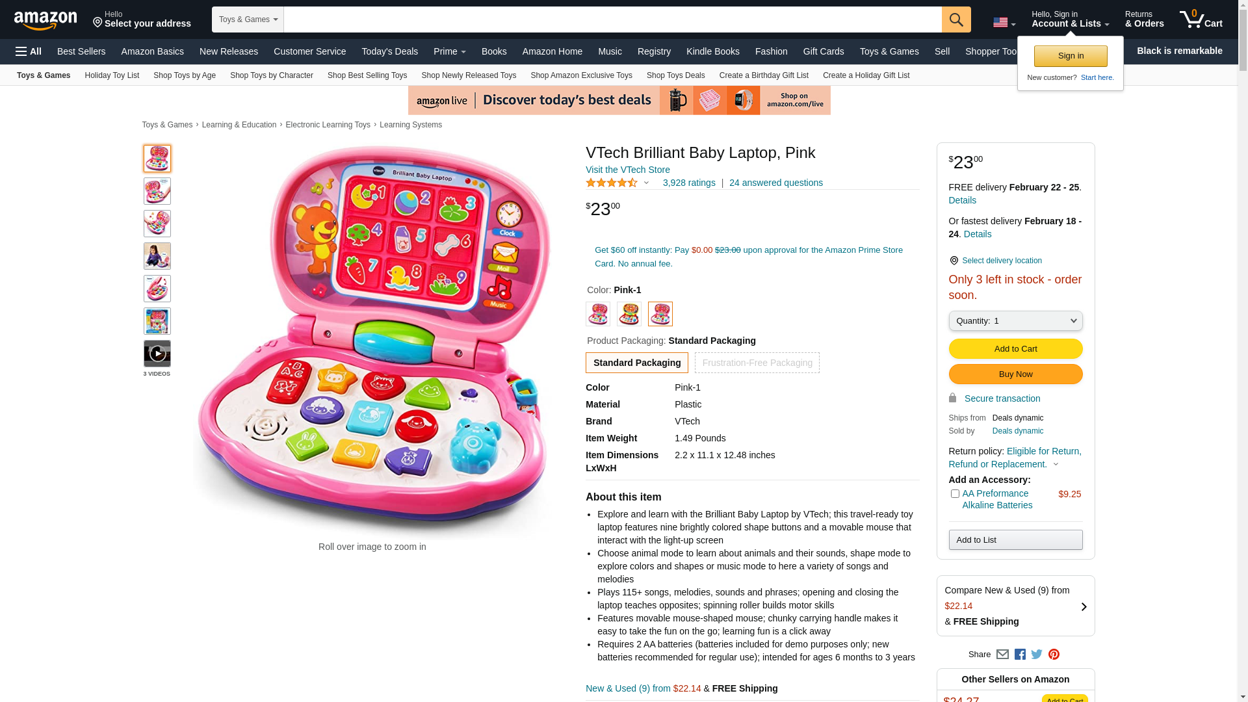Open Today's Deals in navigation bar
Screen dimensions: 1248x702
click(x=390, y=51)
